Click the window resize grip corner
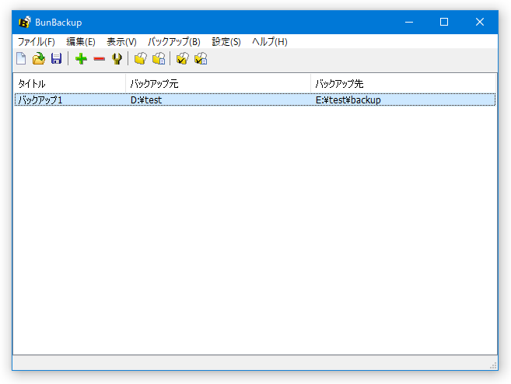The width and height of the screenshot is (511, 384). (493, 366)
